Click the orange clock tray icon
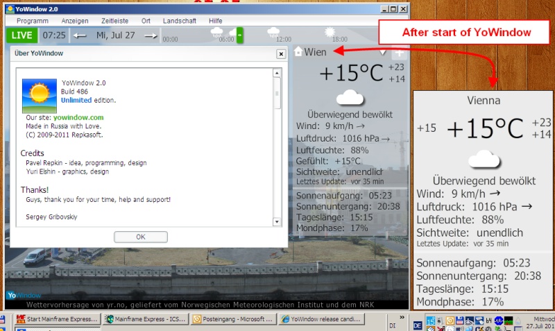Image resolution: width=555 pixels, height=331 pixels. [450, 321]
